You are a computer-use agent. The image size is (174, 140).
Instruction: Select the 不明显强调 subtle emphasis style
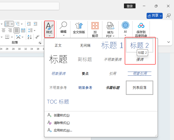[113, 60]
